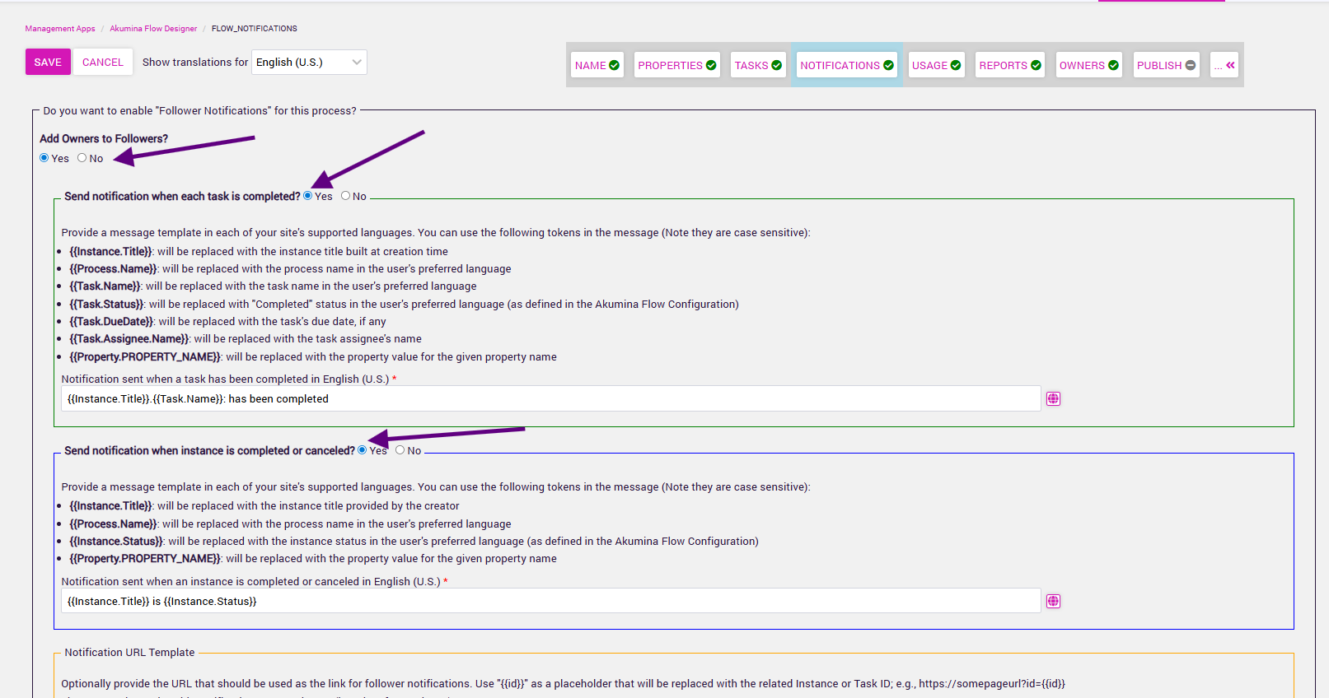Switch to the TASKS tab
Image resolution: width=1329 pixels, height=698 pixels.
tap(751, 65)
